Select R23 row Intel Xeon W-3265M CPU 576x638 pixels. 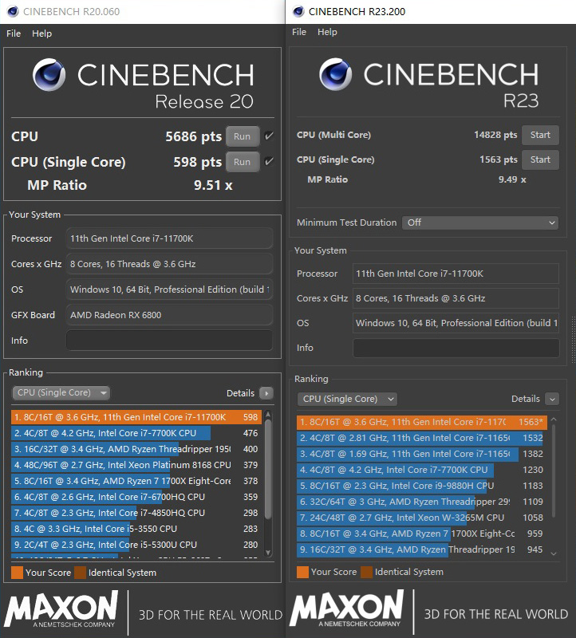(422, 518)
